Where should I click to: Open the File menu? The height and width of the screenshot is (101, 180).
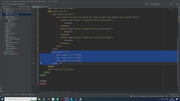pos(4,1)
